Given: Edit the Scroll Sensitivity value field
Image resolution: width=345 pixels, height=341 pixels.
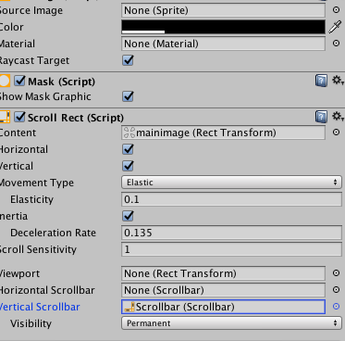Looking at the screenshot, I should tap(231, 249).
